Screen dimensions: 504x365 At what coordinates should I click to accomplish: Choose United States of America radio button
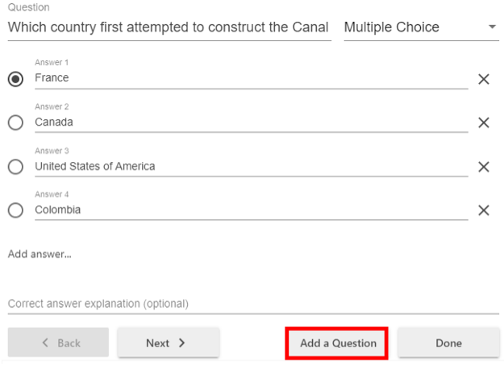(x=15, y=167)
